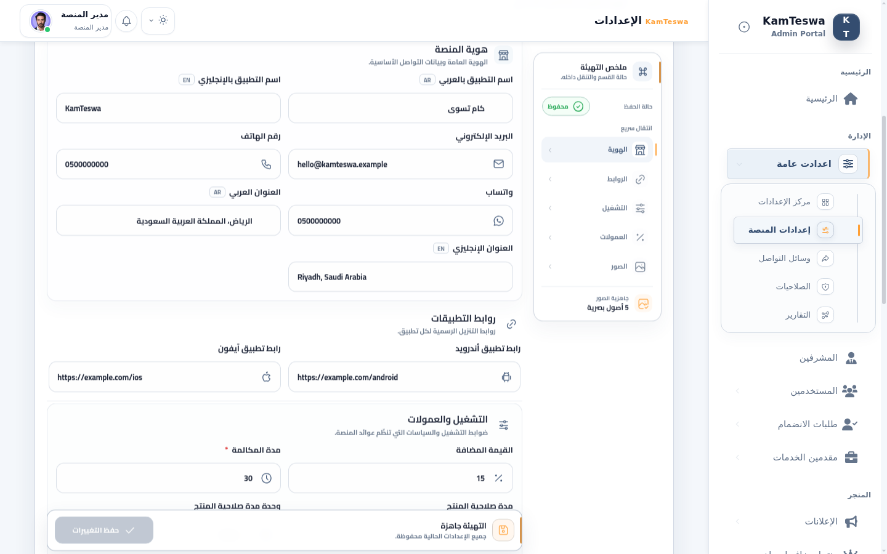Click the التقارير reports icon
The image size is (887, 554).
(x=825, y=315)
